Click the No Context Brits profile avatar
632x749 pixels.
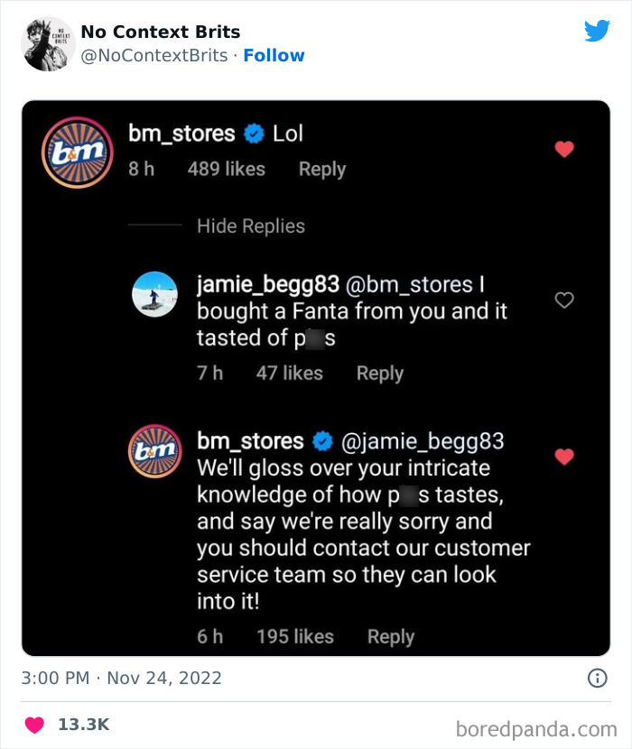click(46, 43)
